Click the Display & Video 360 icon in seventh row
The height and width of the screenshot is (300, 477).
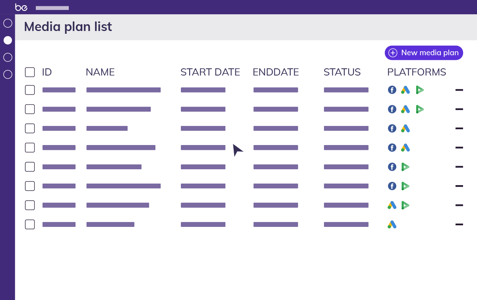(x=405, y=205)
